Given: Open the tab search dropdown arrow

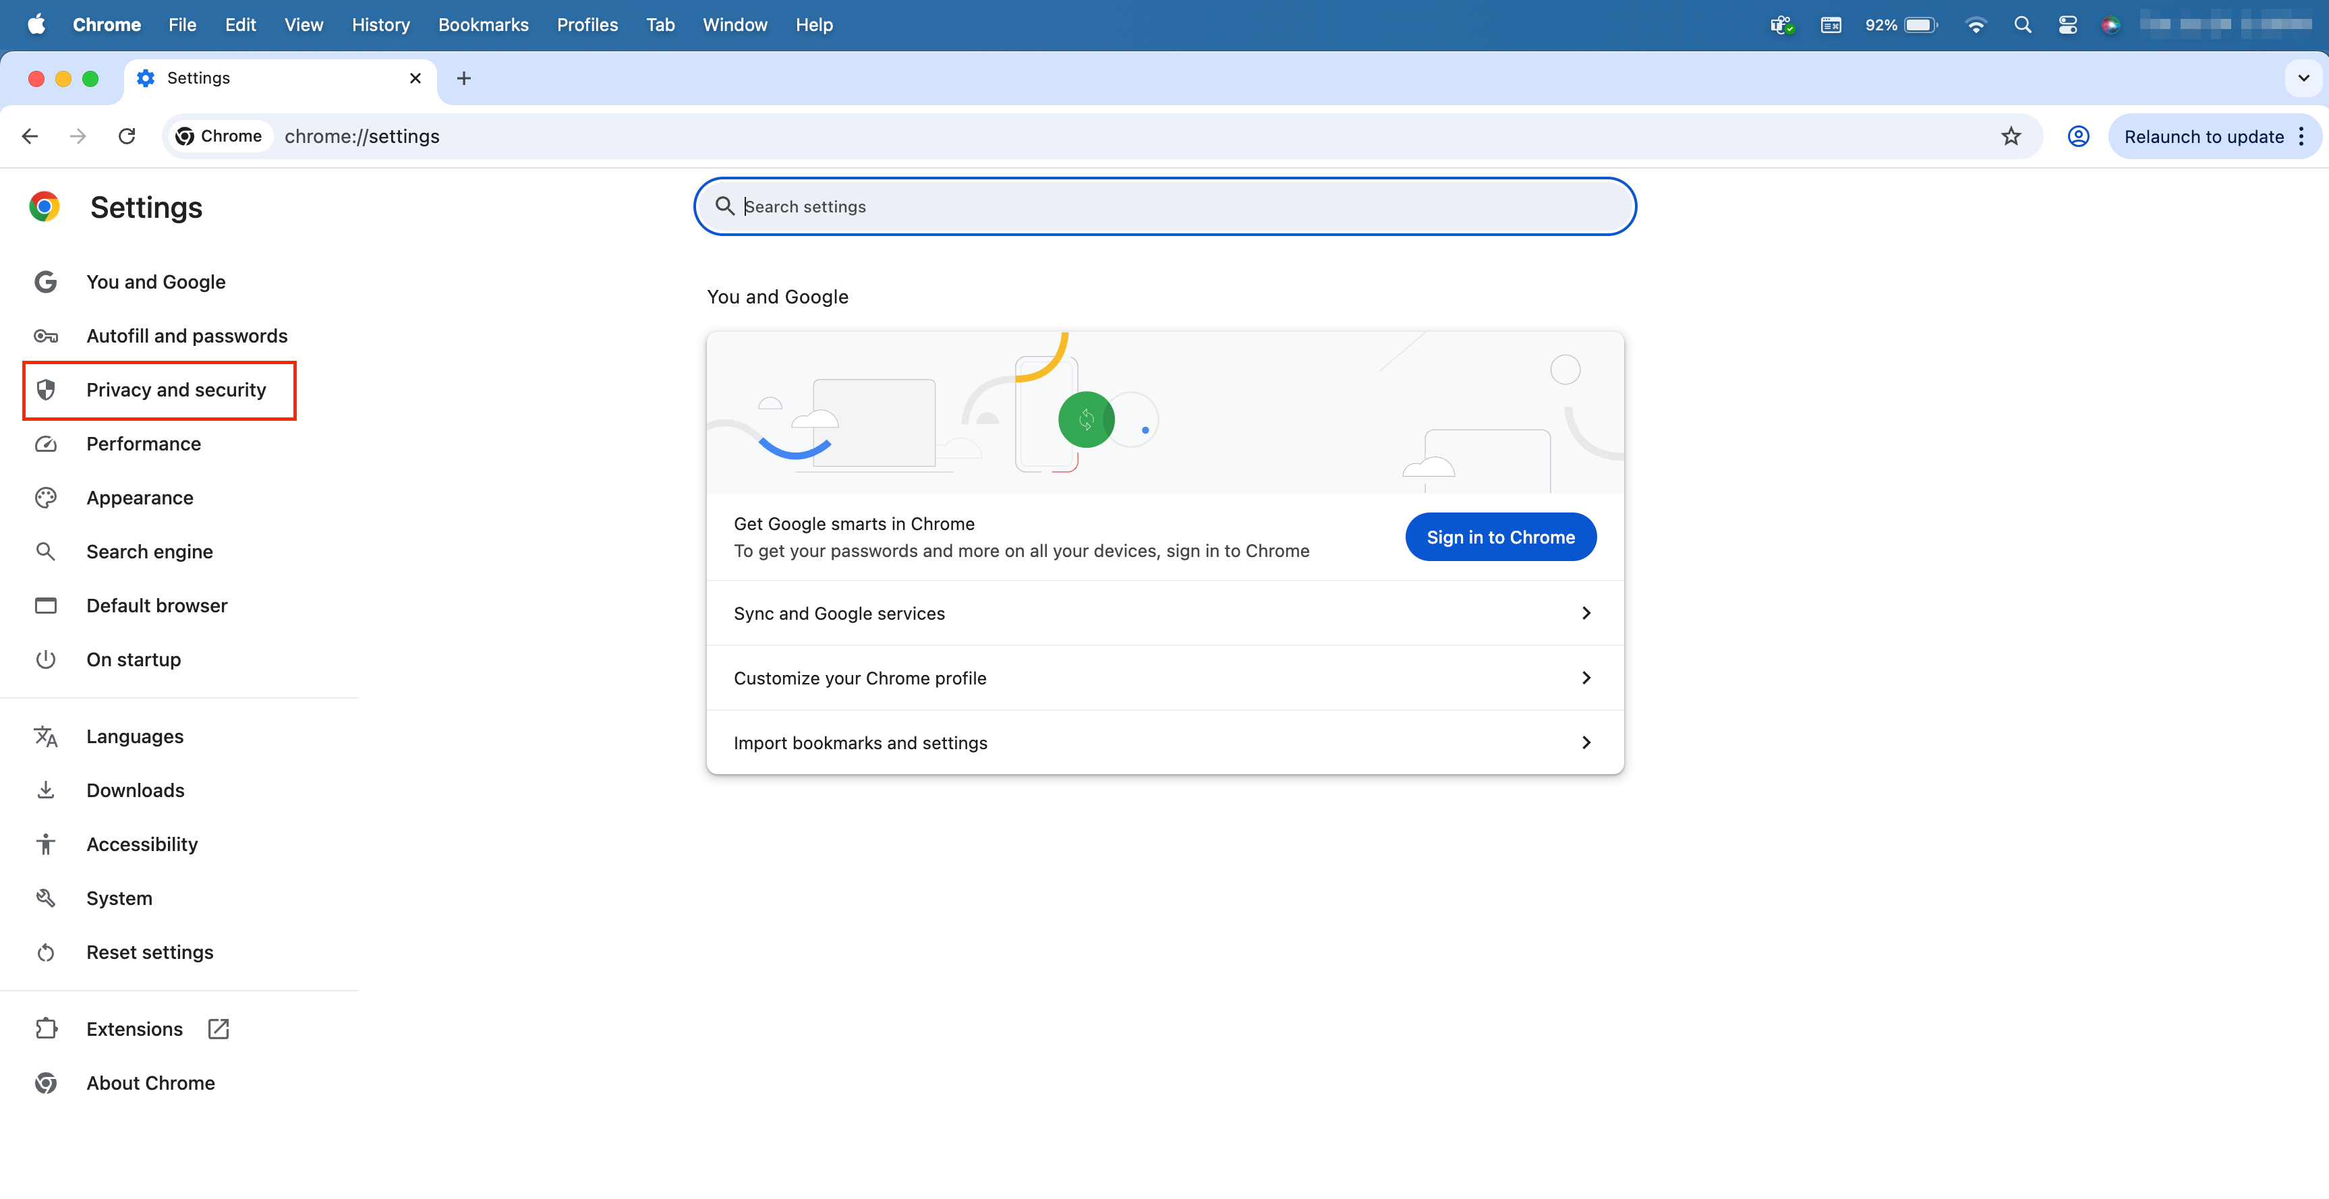Looking at the screenshot, I should pos(2303,79).
